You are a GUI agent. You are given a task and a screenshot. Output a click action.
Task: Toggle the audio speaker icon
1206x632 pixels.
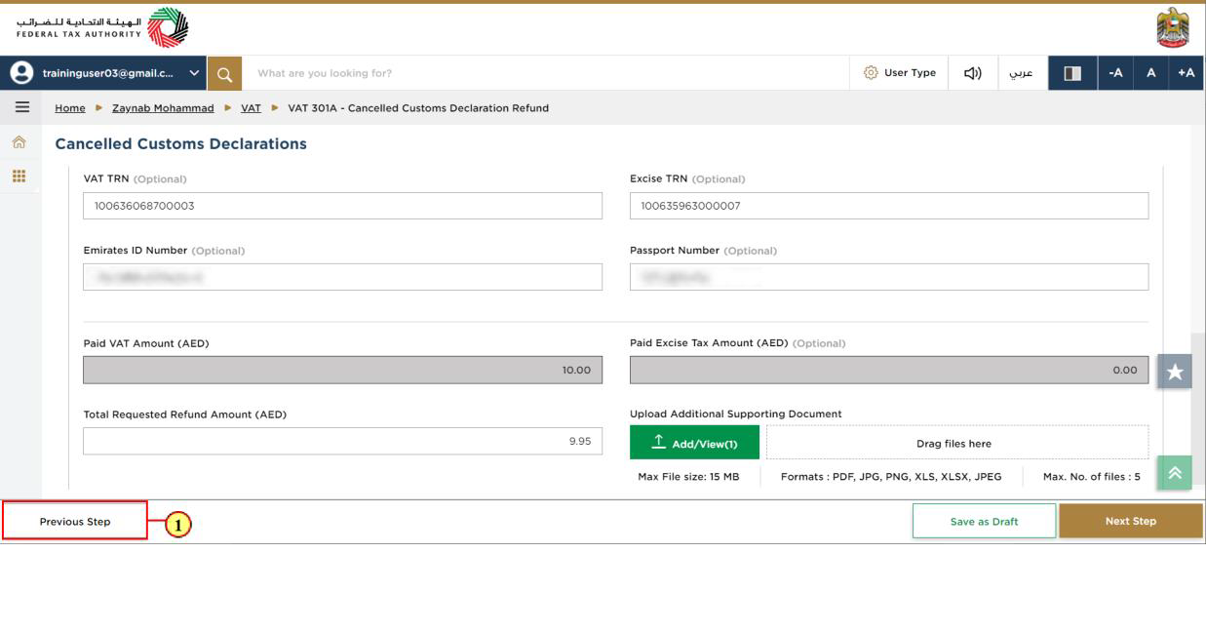click(972, 73)
